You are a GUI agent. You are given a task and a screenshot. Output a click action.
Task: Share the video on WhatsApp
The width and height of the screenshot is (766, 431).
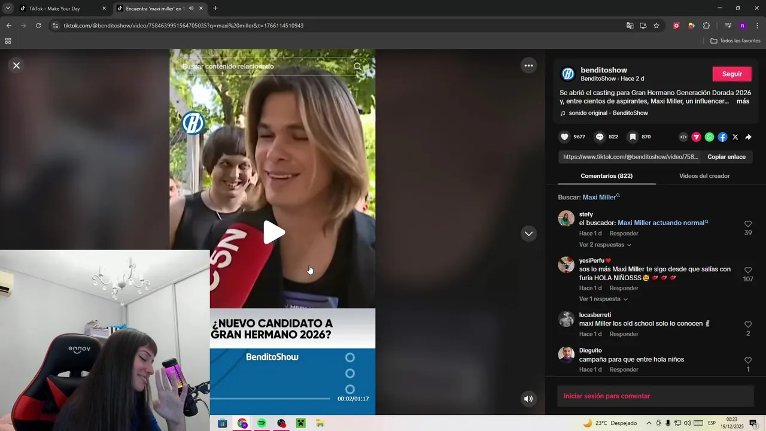coord(709,137)
